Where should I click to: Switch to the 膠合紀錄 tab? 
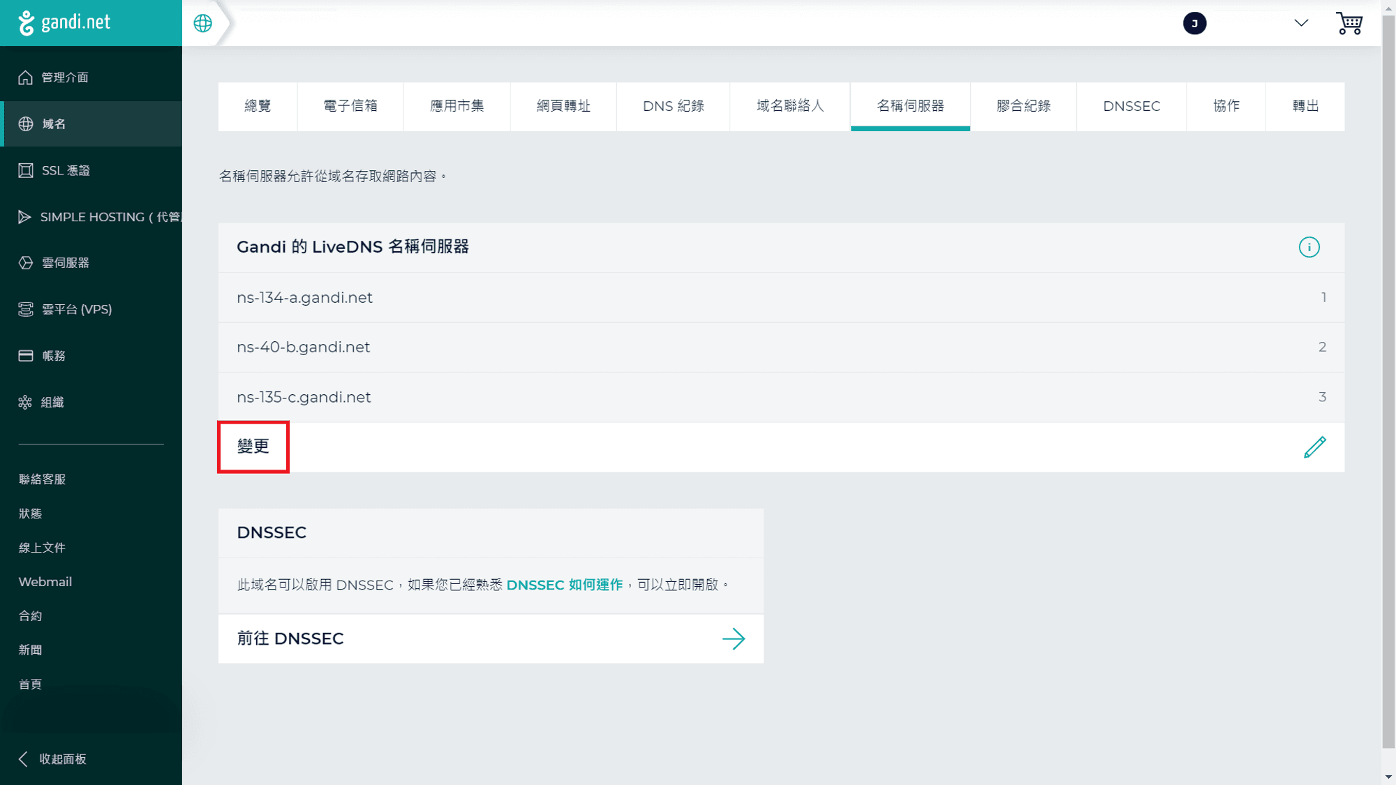pos(1023,106)
